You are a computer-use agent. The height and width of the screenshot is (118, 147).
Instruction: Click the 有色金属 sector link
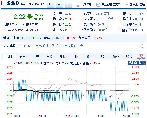84,38
